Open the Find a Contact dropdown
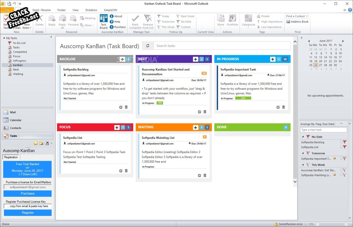The height and width of the screenshot is (227, 353). coord(307,16)
